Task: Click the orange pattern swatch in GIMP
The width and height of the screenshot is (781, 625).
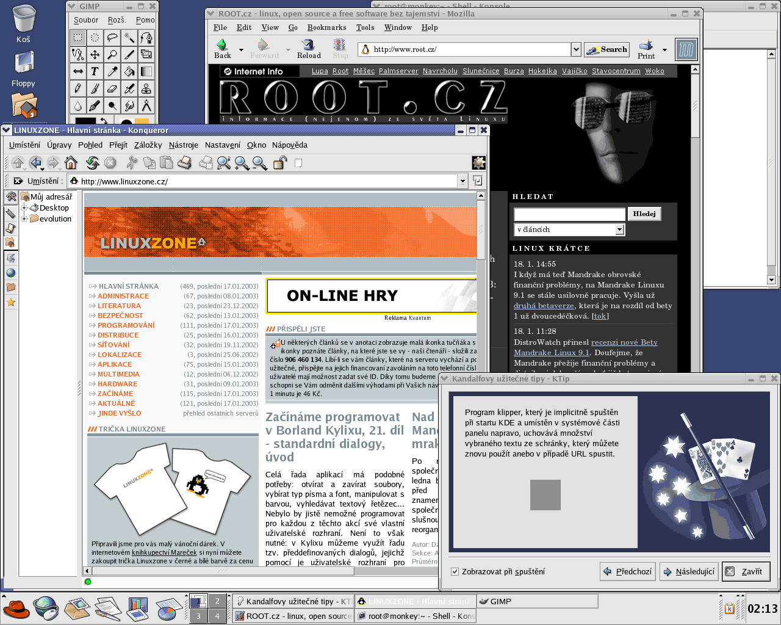Action: coord(142,121)
